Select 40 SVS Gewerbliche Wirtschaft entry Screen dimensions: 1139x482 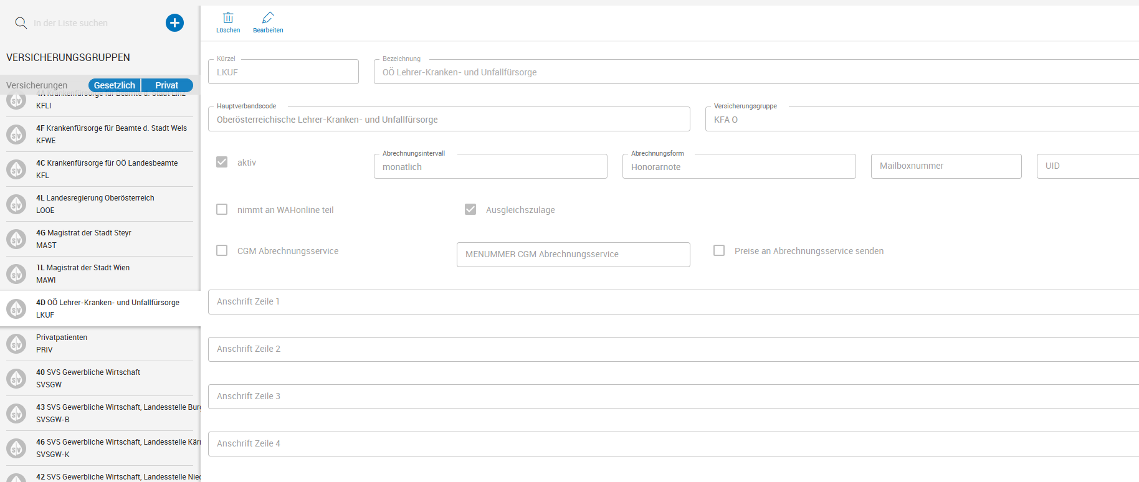[100, 378]
